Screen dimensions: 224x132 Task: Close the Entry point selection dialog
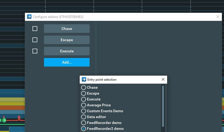(163, 79)
